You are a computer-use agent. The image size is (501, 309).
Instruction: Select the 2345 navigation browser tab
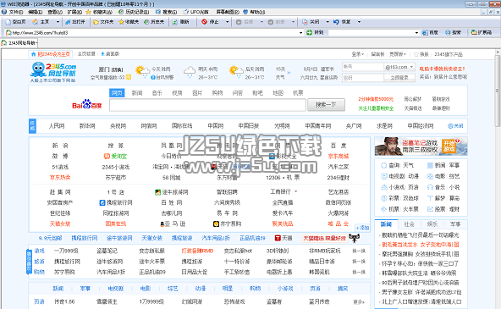(x=19, y=43)
